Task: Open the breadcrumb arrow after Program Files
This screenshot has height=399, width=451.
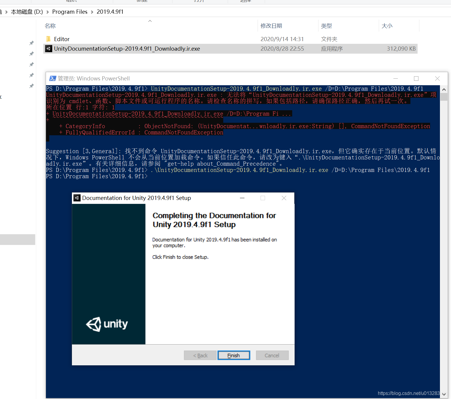Action: coord(92,12)
